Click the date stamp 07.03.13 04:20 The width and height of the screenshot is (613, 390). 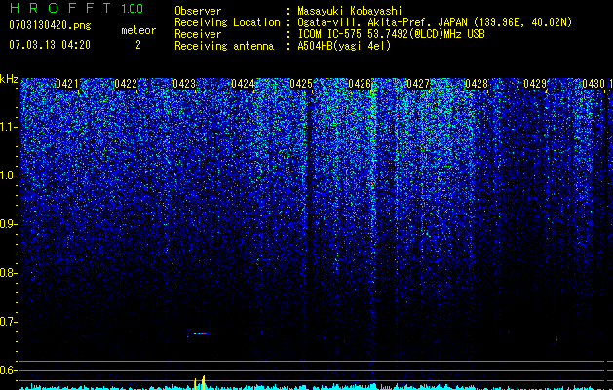(50, 45)
